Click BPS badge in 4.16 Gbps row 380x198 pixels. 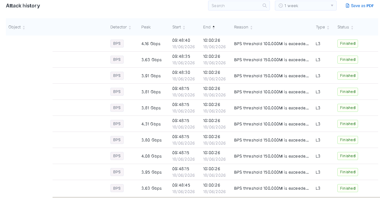coord(117,44)
